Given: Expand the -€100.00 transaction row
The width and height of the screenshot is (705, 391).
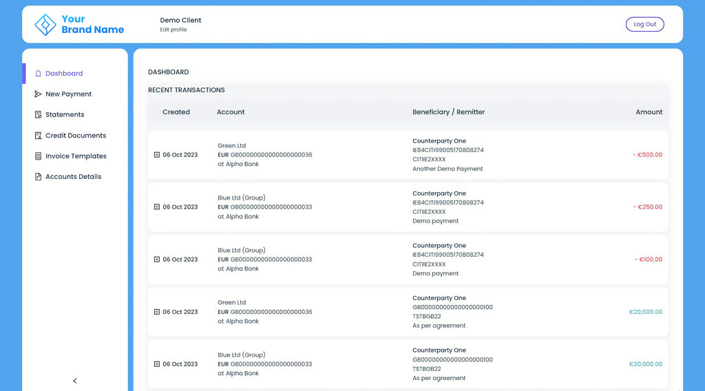Looking at the screenshot, I should (x=157, y=260).
